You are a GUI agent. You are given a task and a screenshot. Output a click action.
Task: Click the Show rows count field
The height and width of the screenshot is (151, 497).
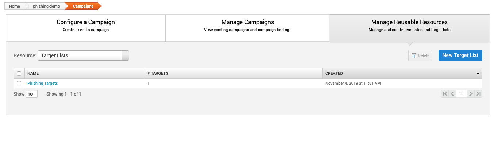coord(31,94)
